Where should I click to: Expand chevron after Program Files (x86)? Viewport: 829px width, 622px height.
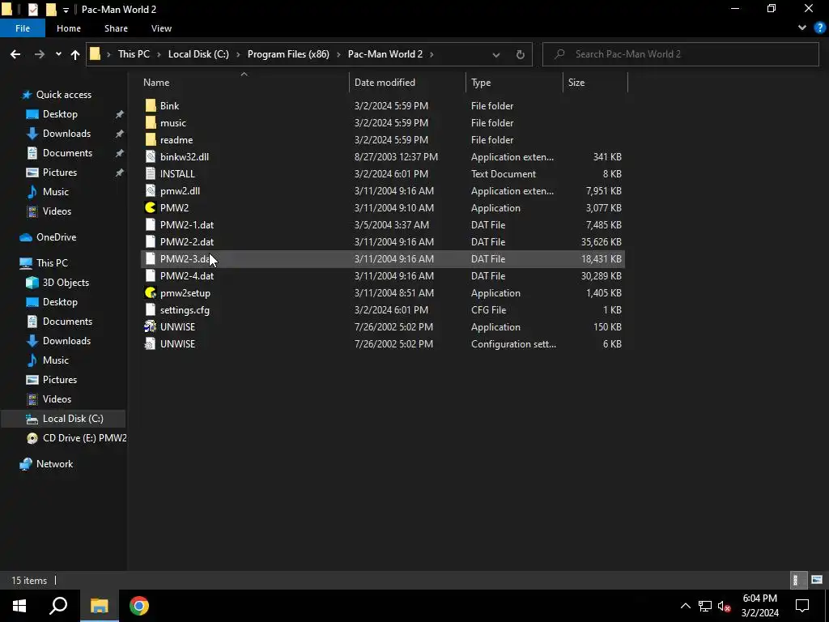338,54
